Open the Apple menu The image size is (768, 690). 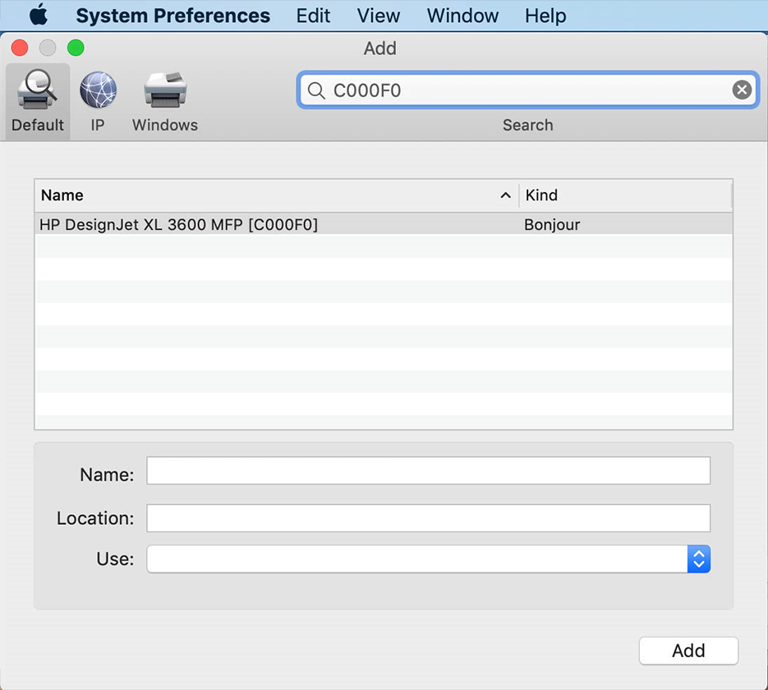[39, 15]
